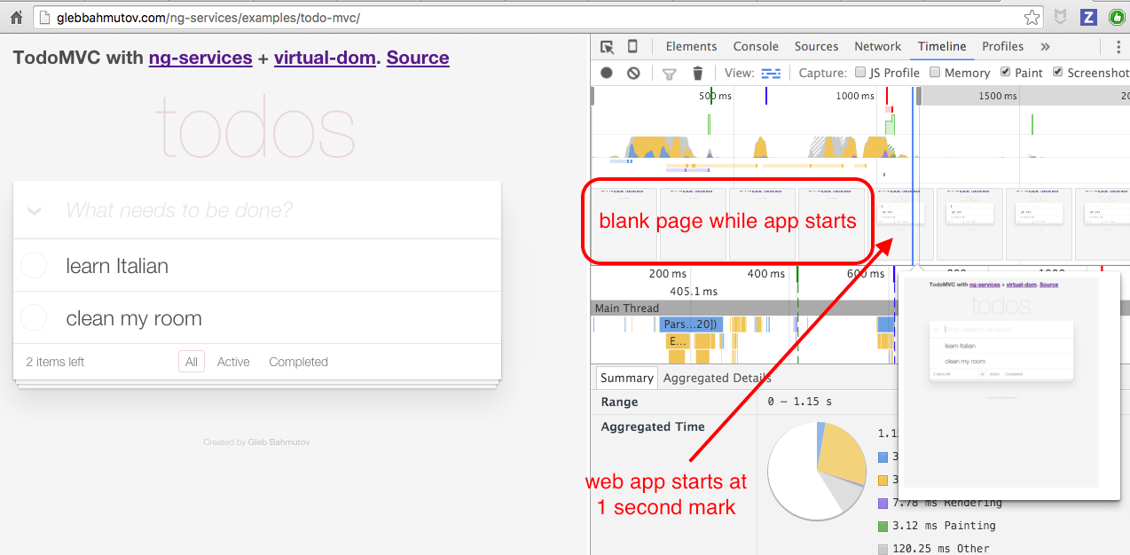This screenshot has width=1130, height=555.
Task: Click the 'clean my room' todo text
Action: tap(134, 318)
